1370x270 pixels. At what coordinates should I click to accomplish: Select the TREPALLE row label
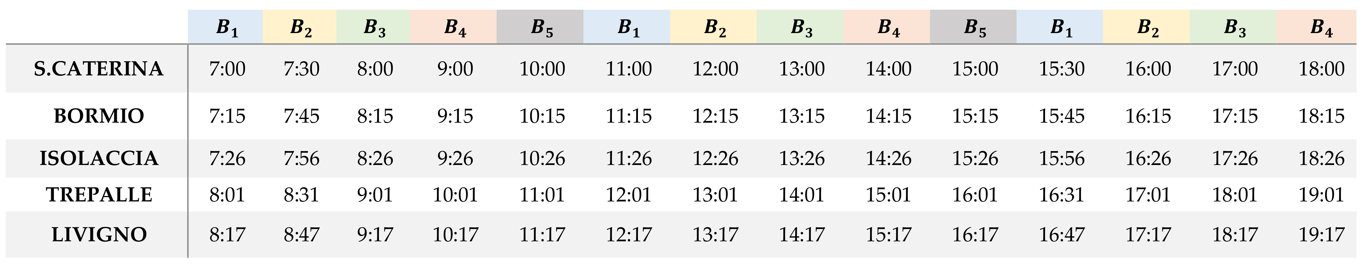click(x=99, y=195)
